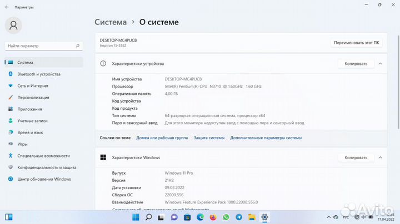Open Учетные записи section

[x=44, y=121]
